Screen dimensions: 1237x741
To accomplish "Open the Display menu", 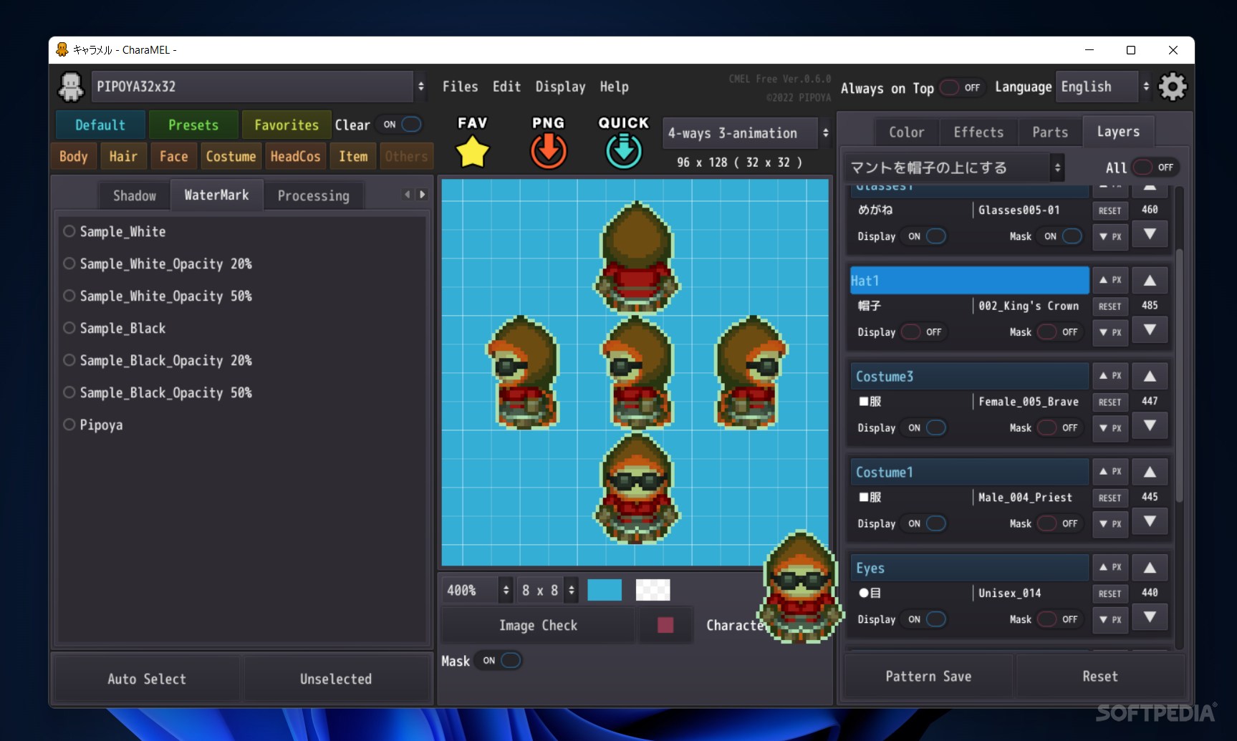I will [x=560, y=87].
